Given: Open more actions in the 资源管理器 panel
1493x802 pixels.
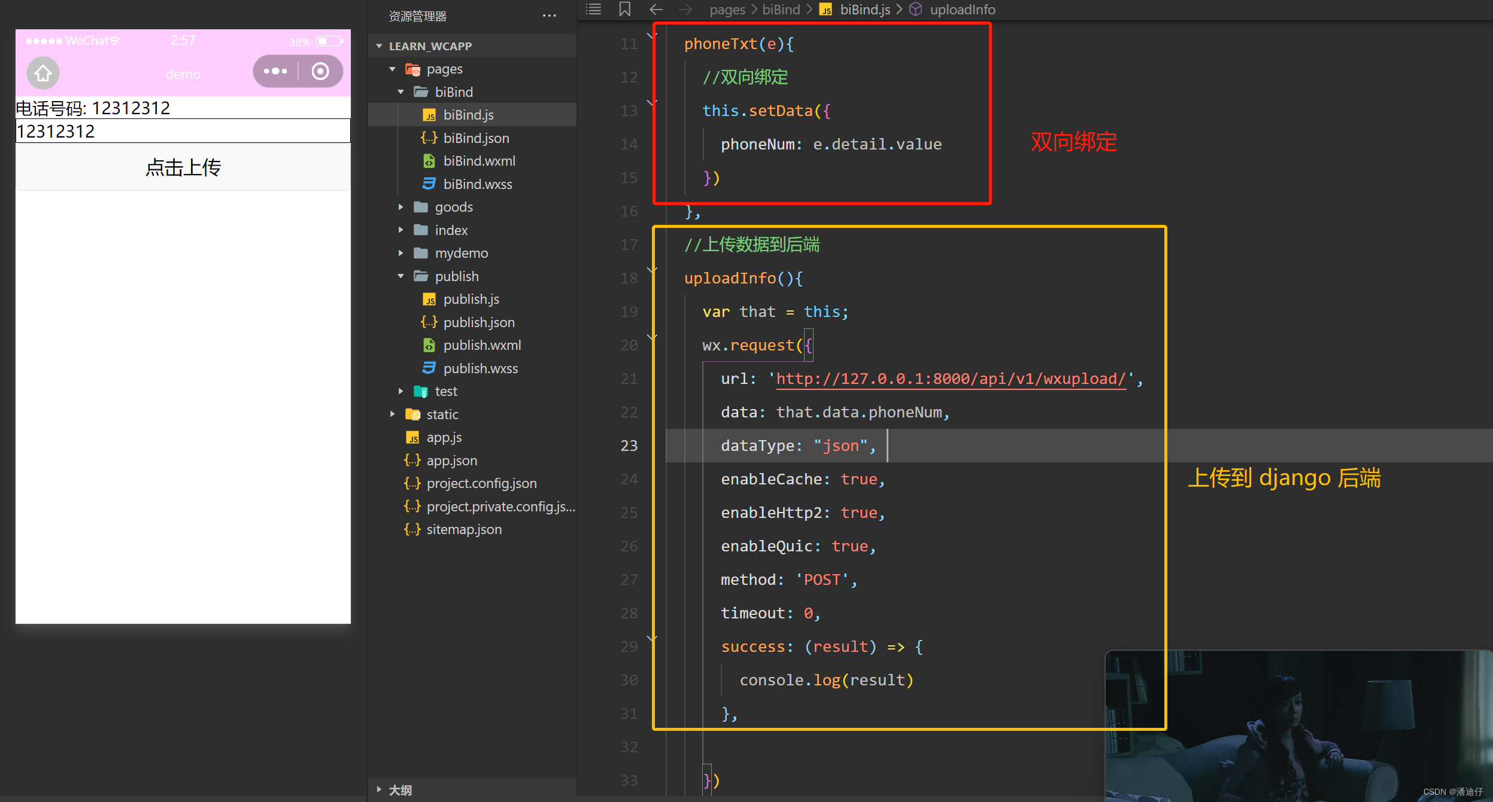Looking at the screenshot, I should pos(549,16).
